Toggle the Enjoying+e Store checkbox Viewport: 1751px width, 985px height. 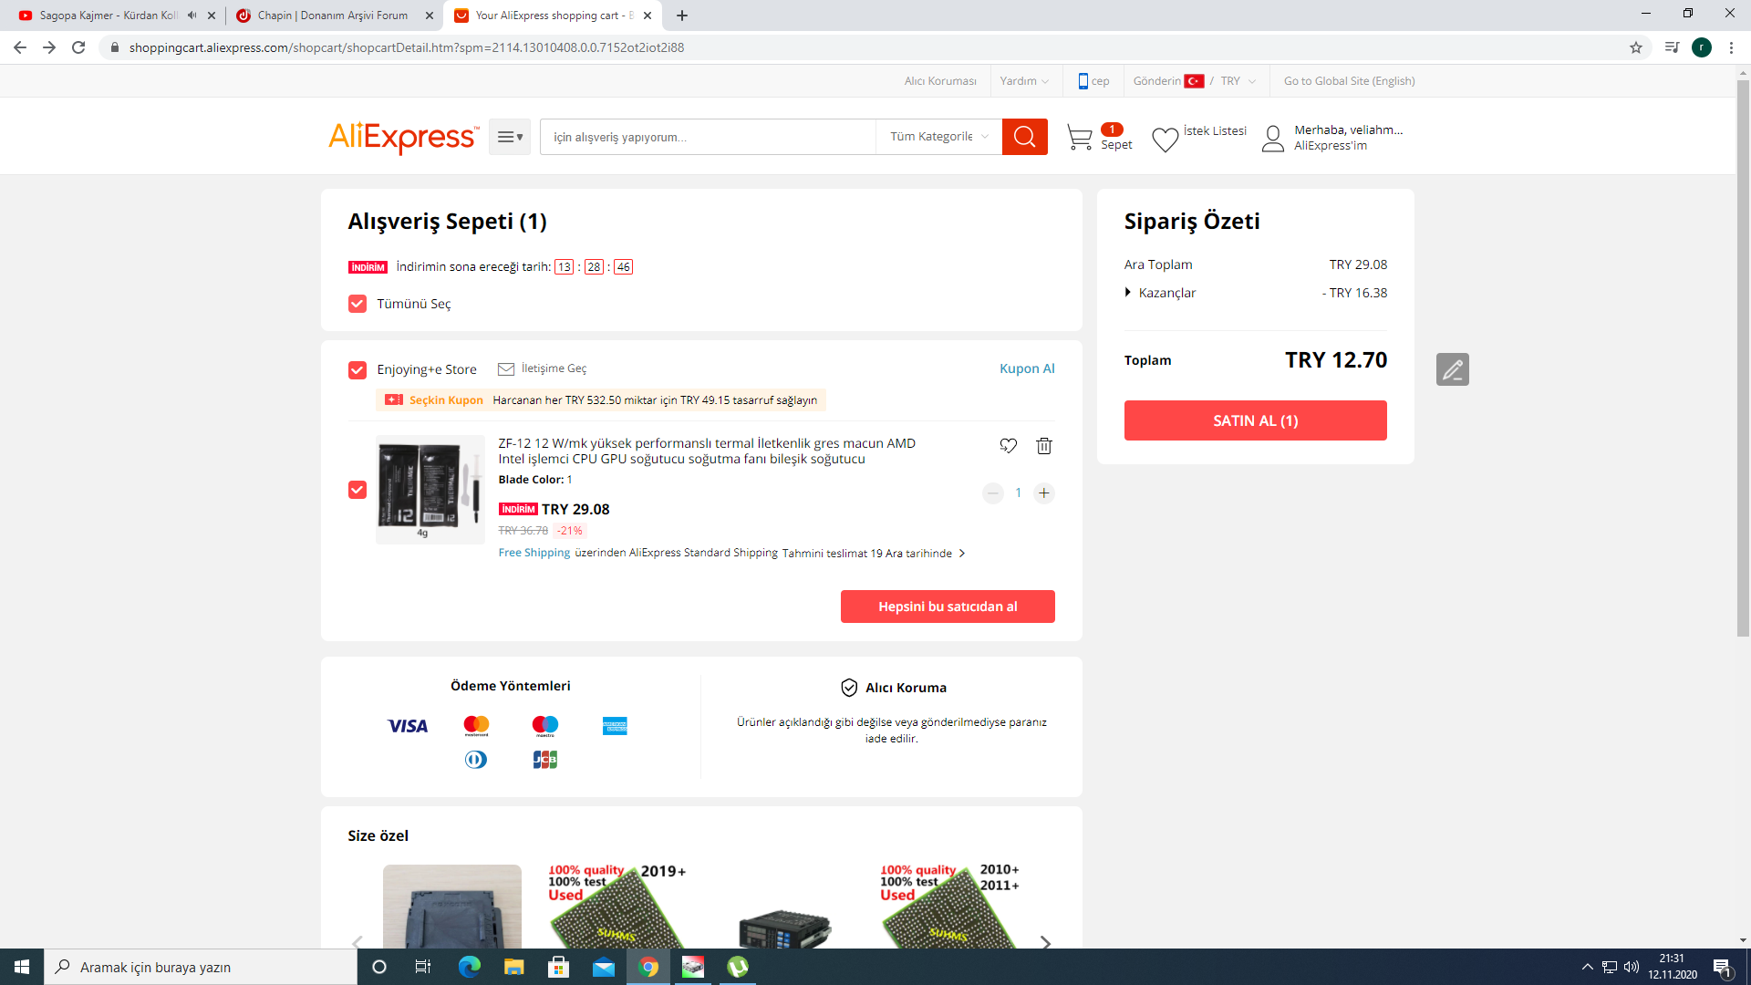tap(357, 370)
